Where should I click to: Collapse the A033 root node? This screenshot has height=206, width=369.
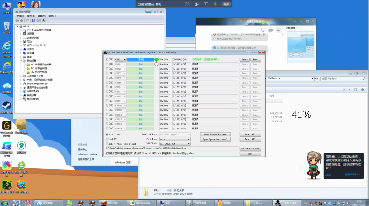pos(17,26)
